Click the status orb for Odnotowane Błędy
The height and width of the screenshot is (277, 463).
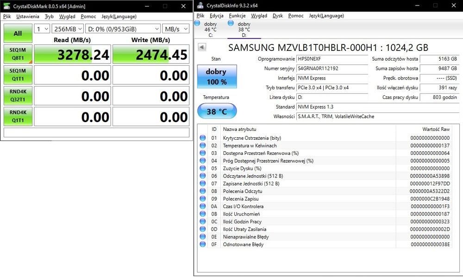tap(203, 244)
